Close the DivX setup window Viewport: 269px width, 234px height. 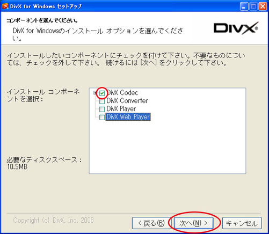pos(263,6)
